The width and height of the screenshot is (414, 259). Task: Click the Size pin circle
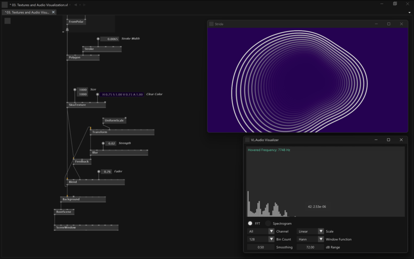click(x=75, y=90)
